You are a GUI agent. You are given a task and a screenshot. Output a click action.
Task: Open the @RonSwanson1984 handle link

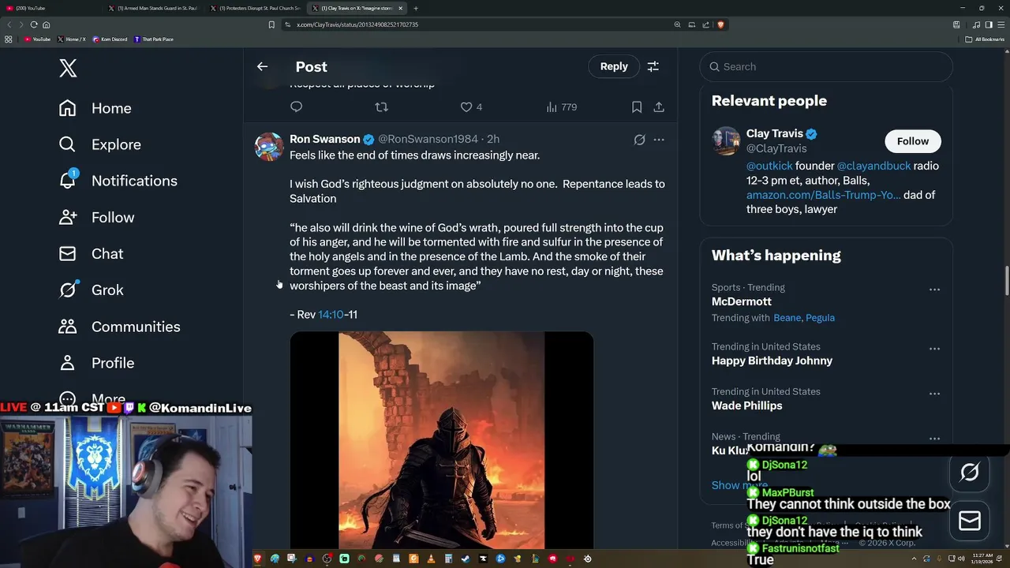[428, 139]
